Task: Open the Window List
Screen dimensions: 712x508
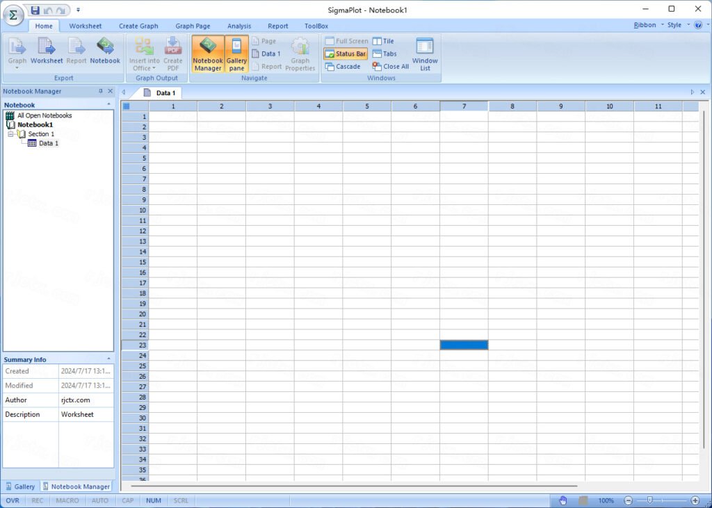Action: pos(425,54)
